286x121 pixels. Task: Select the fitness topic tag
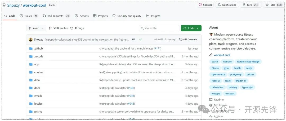click(x=215, y=68)
